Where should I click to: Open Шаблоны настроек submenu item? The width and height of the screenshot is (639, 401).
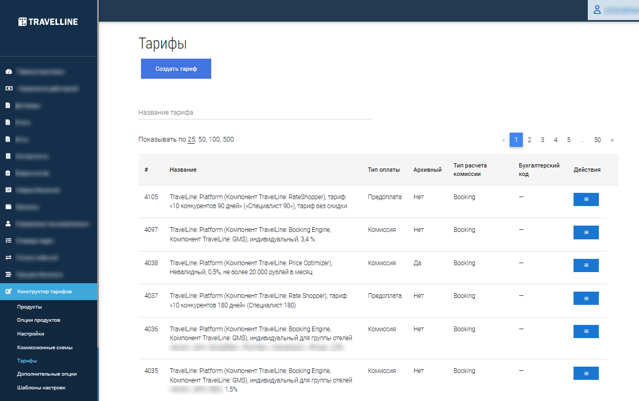pyautogui.click(x=41, y=387)
